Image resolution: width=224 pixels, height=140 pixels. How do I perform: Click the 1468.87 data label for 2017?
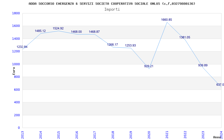tap(94, 32)
